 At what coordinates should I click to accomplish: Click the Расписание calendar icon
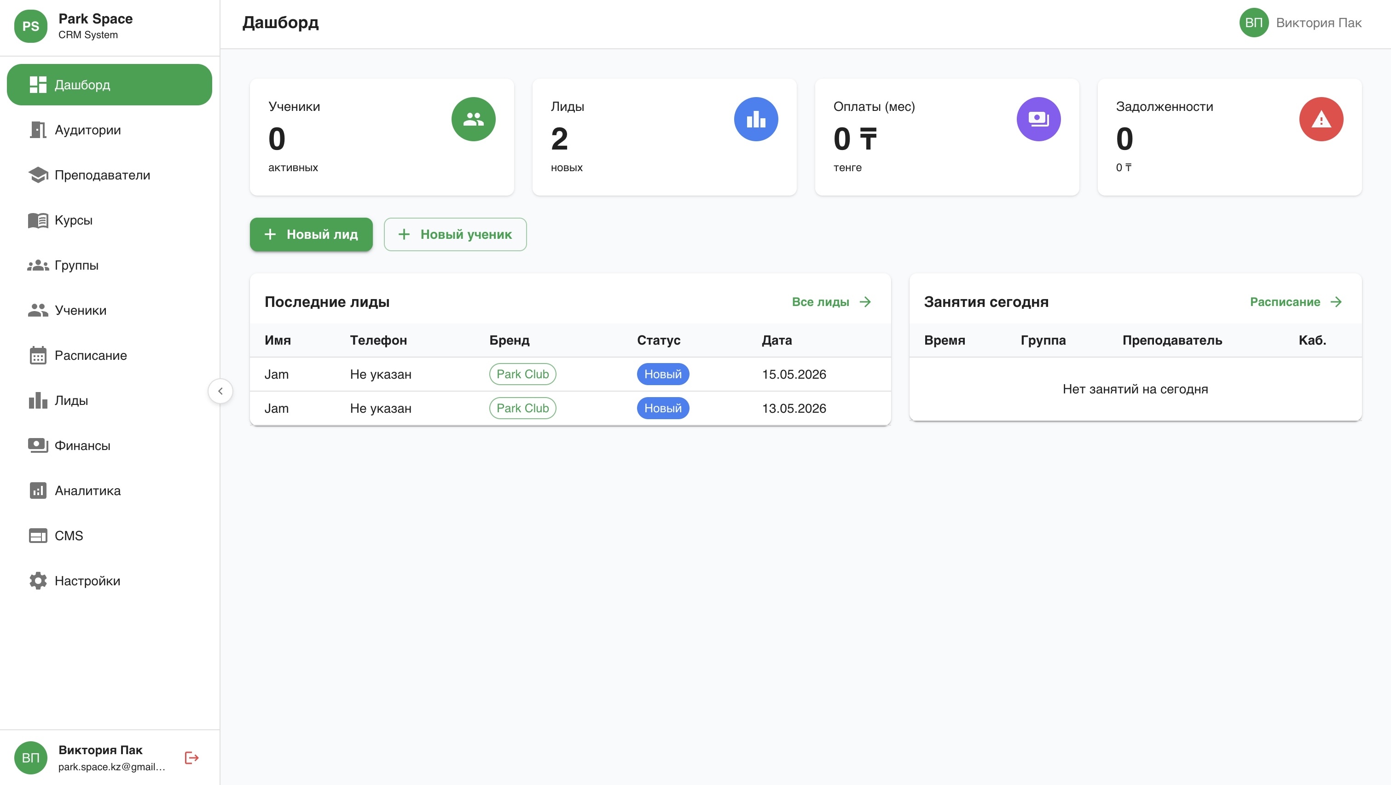tap(38, 355)
